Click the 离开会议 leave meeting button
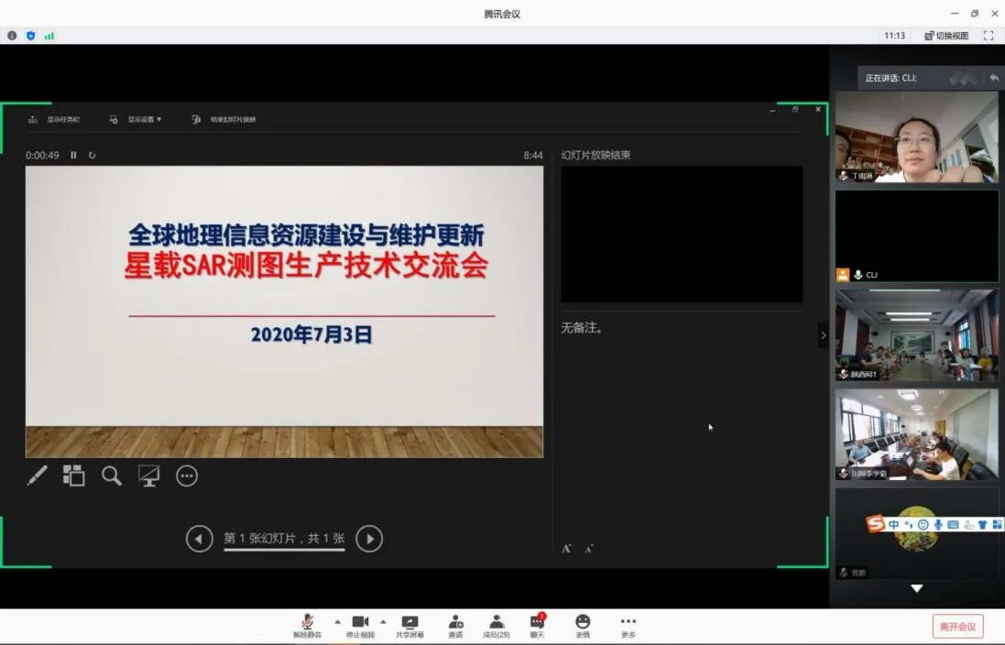The image size is (1005, 645). tap(957, 627)
